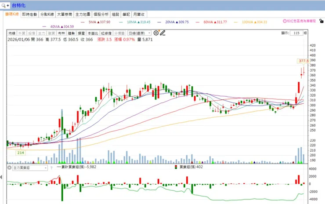Click the 顯示 115 bar count field
Screen dimensions: 325x204
click(296, 33)
